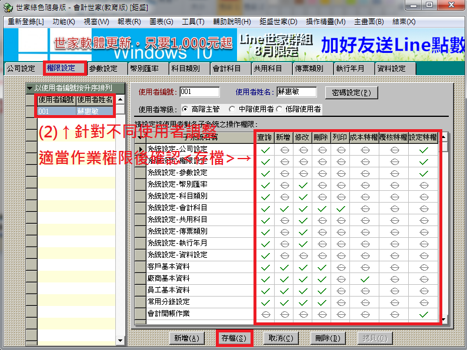Viewport: 467px width, 350px height.
Task: Select user 001 蘇惠敏 in list
Action: [x=75, y=110]
